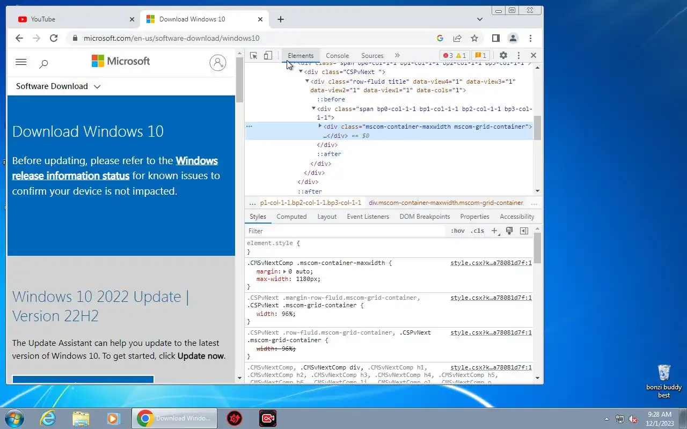Activate the inspect element picker tool
687x429 pixels.
click(x=254, y=55)
